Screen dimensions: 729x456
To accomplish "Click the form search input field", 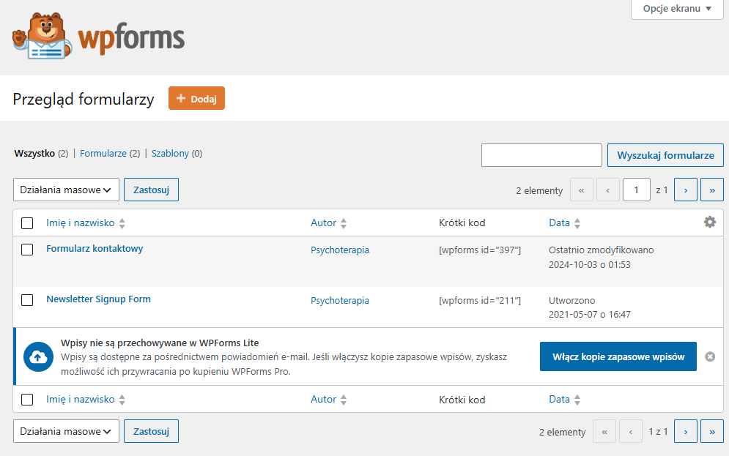I will 541,155.
